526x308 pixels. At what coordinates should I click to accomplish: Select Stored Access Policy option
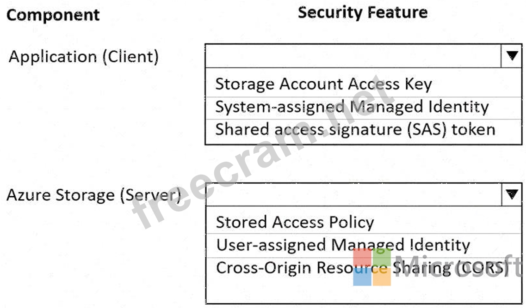(295, 222)
